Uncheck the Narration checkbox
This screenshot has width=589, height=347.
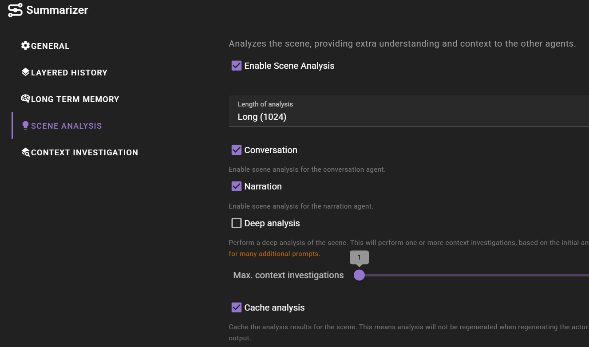tap(237, 186)
